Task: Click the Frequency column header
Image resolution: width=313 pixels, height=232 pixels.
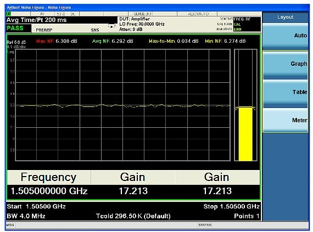Action: pyautogui.click(x=48, y=177)
